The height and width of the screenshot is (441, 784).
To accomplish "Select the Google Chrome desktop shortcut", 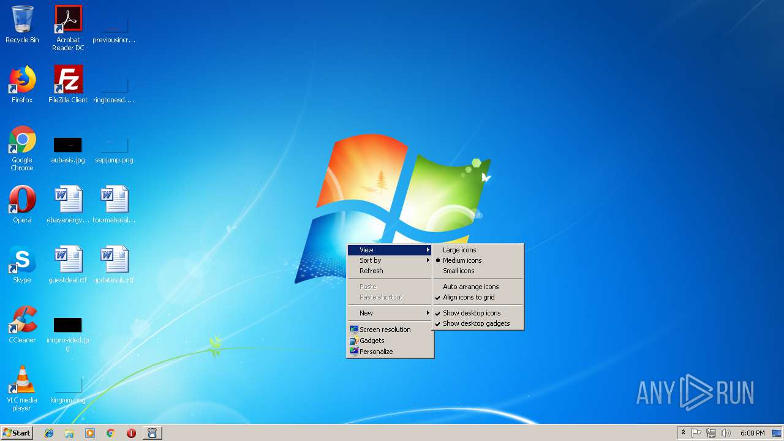I will point(22,148).
